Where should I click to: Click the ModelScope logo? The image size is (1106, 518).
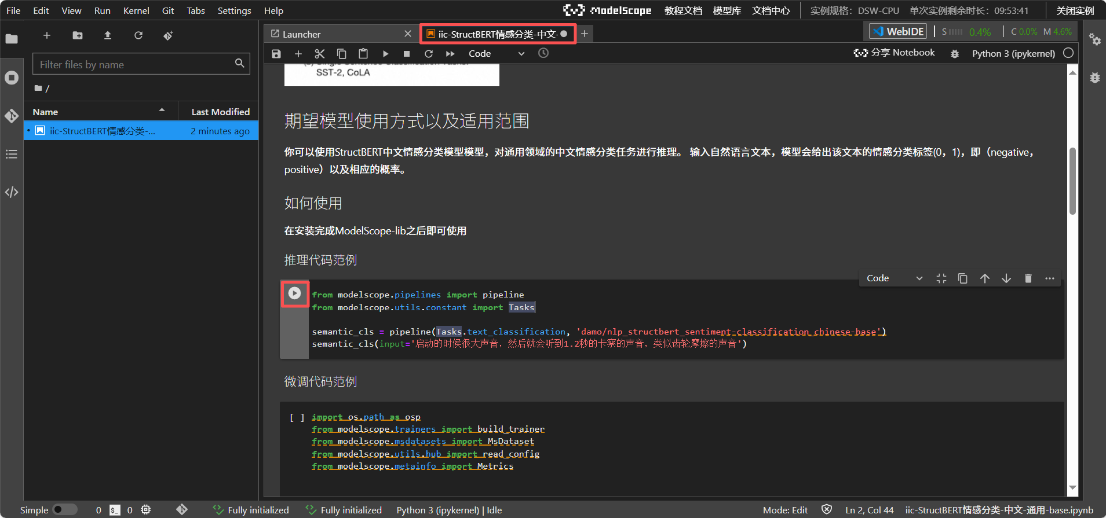607,10
